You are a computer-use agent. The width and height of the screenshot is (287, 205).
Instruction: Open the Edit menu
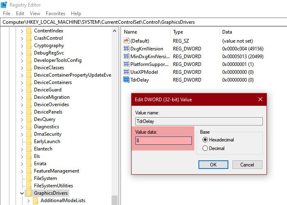[x=20, y=14]
